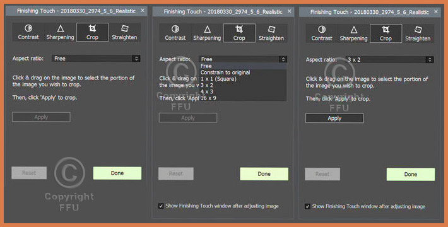Click the Apply button in left window

[x=41, y=117]
